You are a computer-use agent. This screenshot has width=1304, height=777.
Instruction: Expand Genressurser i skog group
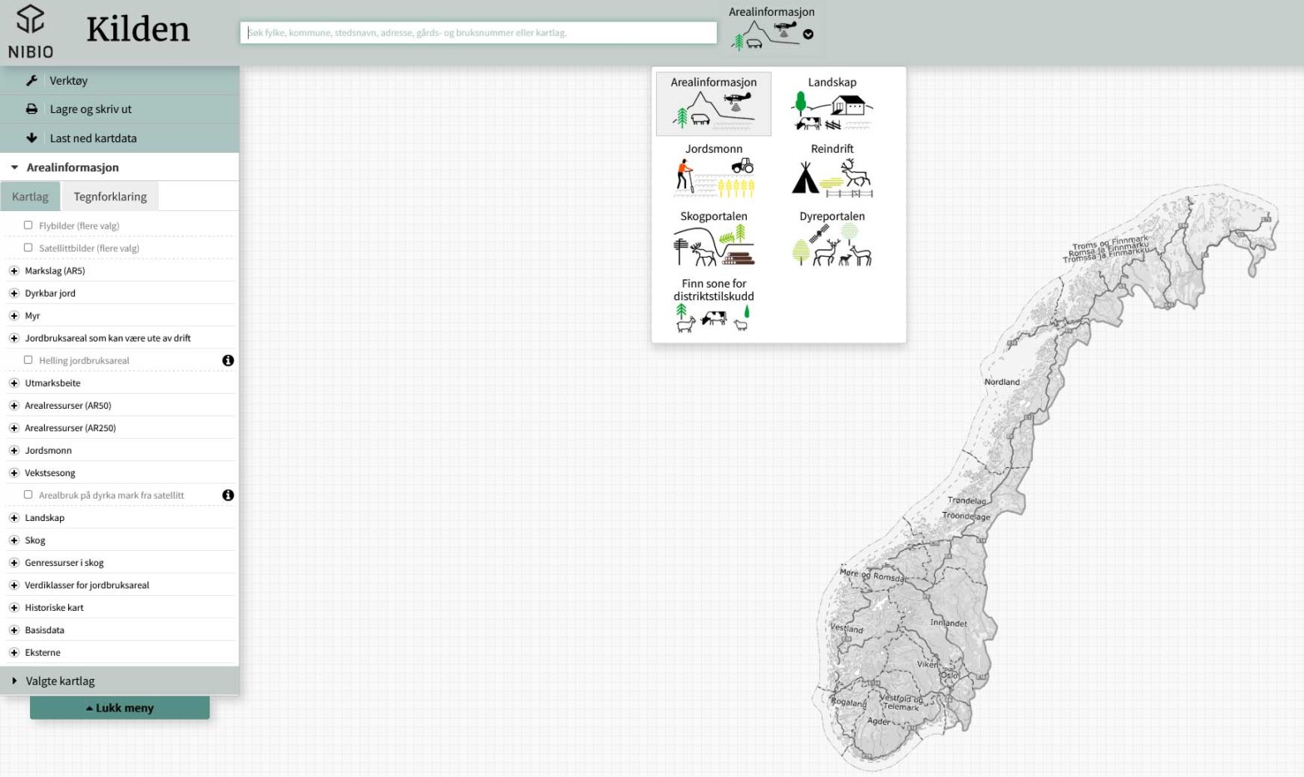coord(14,563)
